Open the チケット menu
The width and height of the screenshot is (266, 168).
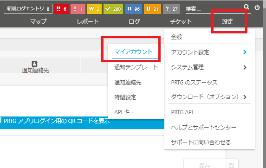tap(181, 21)
